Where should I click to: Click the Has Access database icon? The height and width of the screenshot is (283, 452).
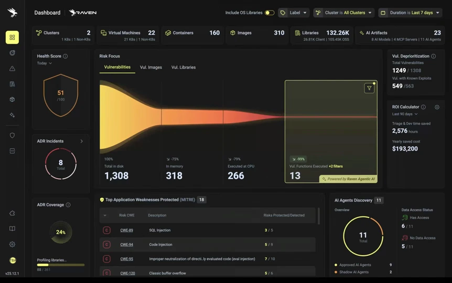coord(405,217)
